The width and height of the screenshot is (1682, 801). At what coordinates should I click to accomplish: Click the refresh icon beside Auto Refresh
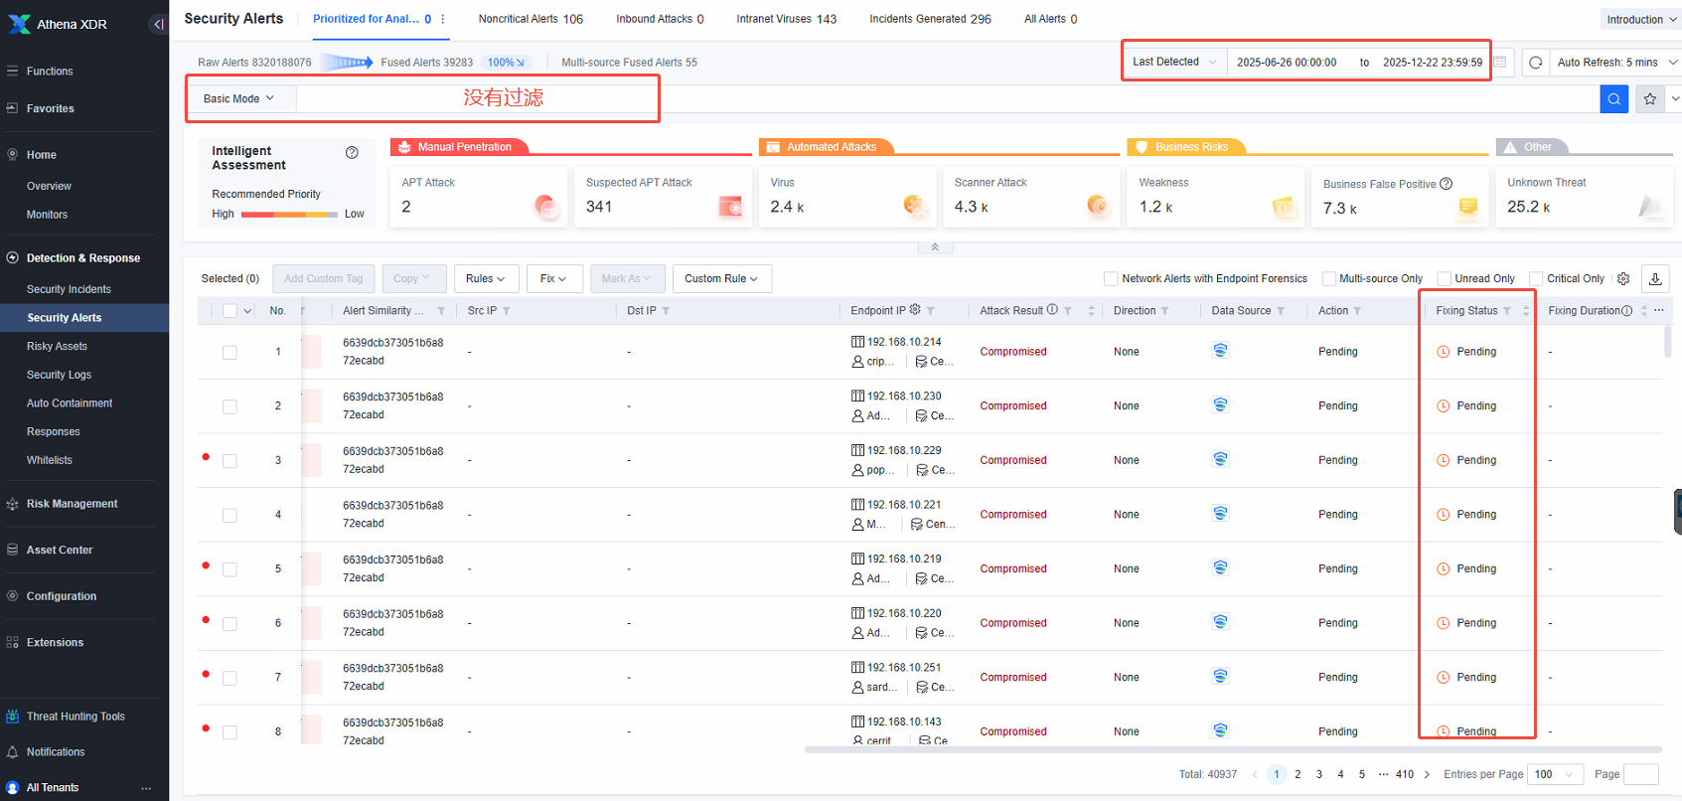pyautogui.click(x=1535, y=62)
